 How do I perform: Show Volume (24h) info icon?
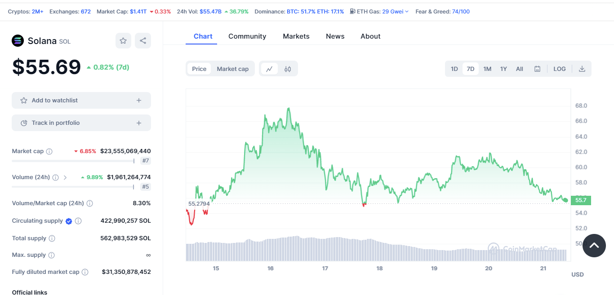[55, 177]
